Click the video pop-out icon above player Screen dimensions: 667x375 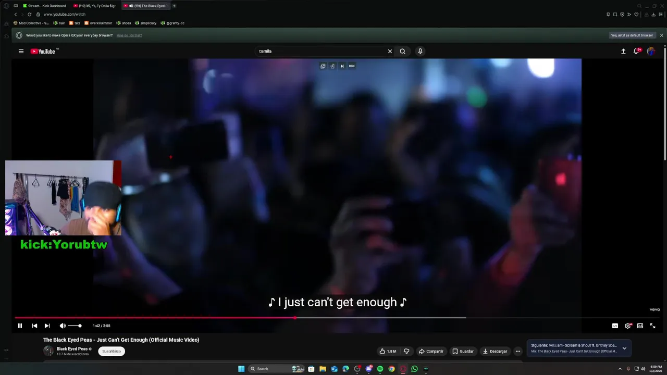click(323, 66)
